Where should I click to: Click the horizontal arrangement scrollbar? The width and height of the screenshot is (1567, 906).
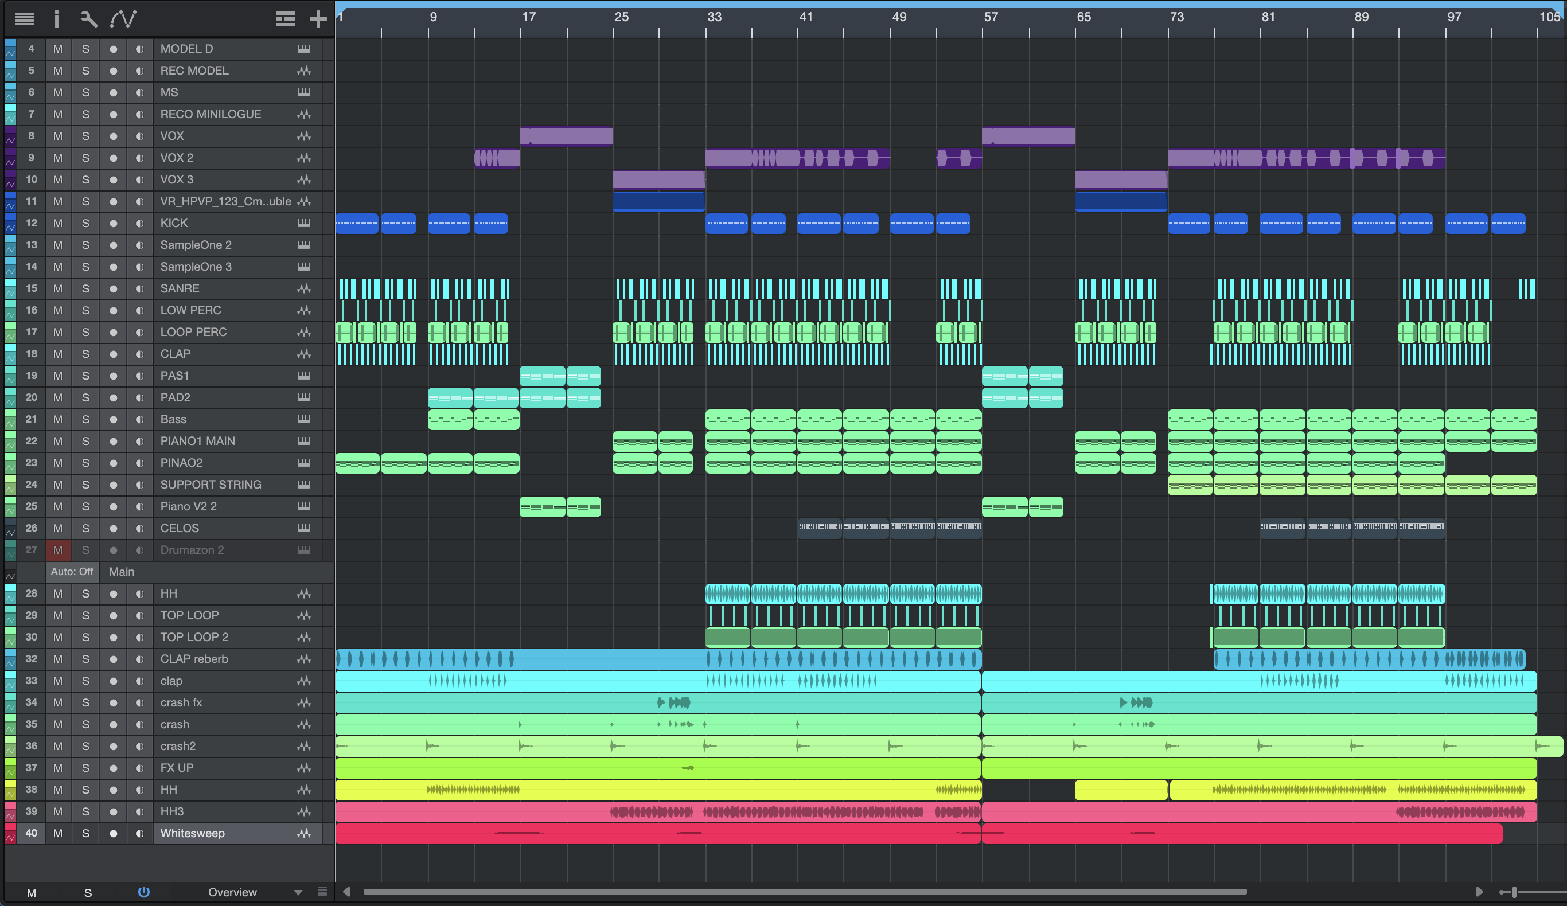[805, 892]
